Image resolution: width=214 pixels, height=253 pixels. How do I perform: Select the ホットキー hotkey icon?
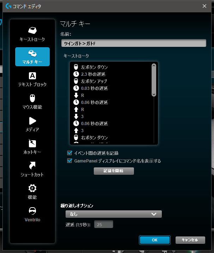(32, 143)
